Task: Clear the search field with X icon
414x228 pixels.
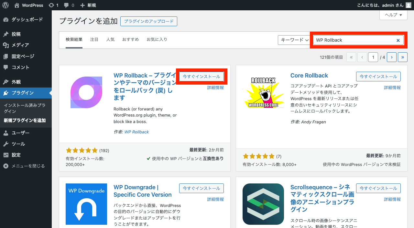Action: pos(398,40)
